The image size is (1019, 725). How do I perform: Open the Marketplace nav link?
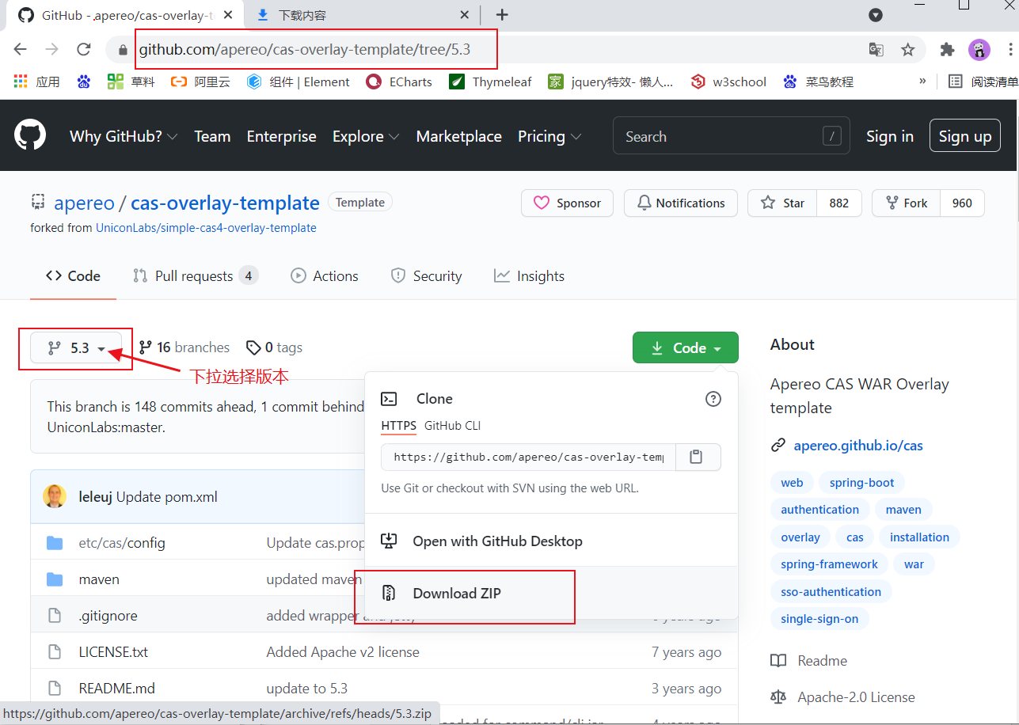pos(459,136)
